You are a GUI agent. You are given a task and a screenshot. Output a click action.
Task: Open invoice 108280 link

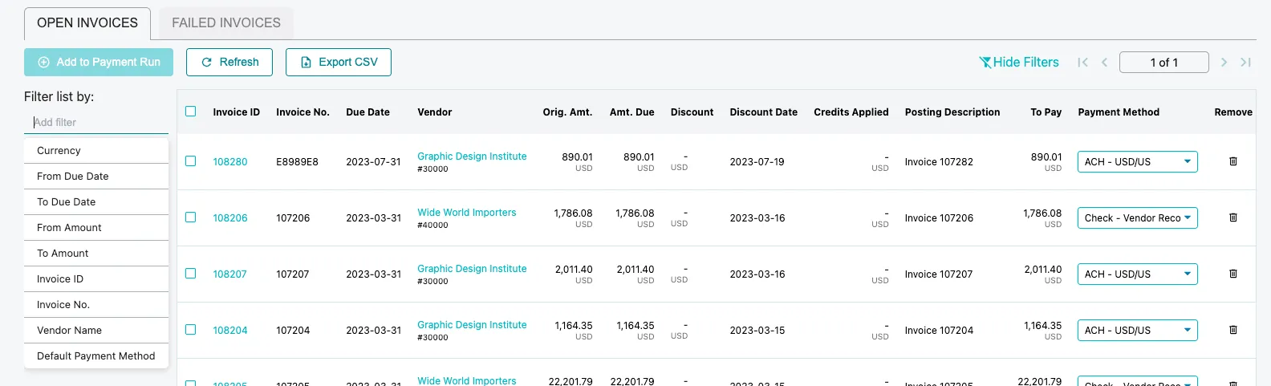pyautogui.click(x=230, y=162)
